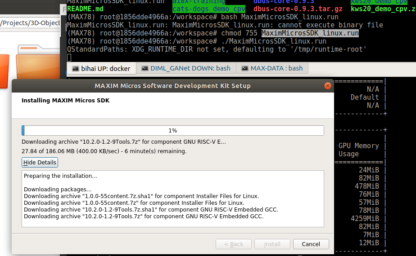Screen dimensions: 416x256
Task: Click the disabled Install button
Action: [x=272, y=244]
